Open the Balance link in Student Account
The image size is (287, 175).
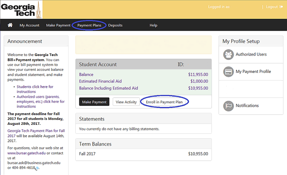[x=86, y=75]
